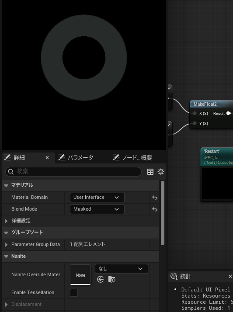Browse to Nanite override asset in content browser
The height and width of the screenshot is (312, 233).
pos(111,279)
